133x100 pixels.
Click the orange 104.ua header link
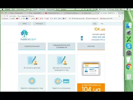click(x=99, y=29)
